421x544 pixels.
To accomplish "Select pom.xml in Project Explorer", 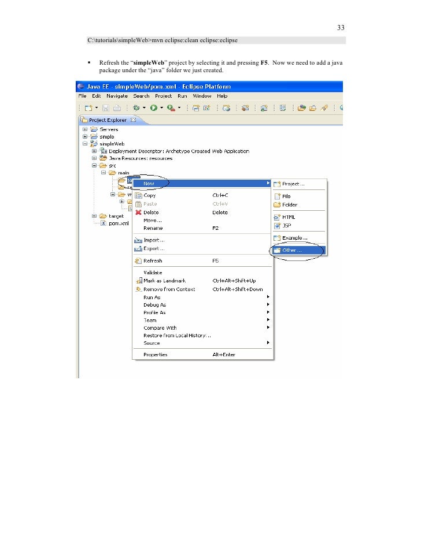I will coord(115,223).
